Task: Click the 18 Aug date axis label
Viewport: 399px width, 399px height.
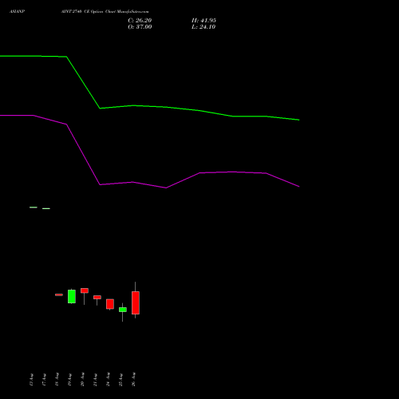Action: tap(57, 380)
